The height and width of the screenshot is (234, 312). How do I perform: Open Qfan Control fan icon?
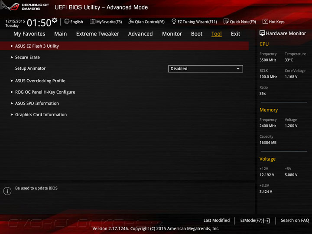[131, 21]
